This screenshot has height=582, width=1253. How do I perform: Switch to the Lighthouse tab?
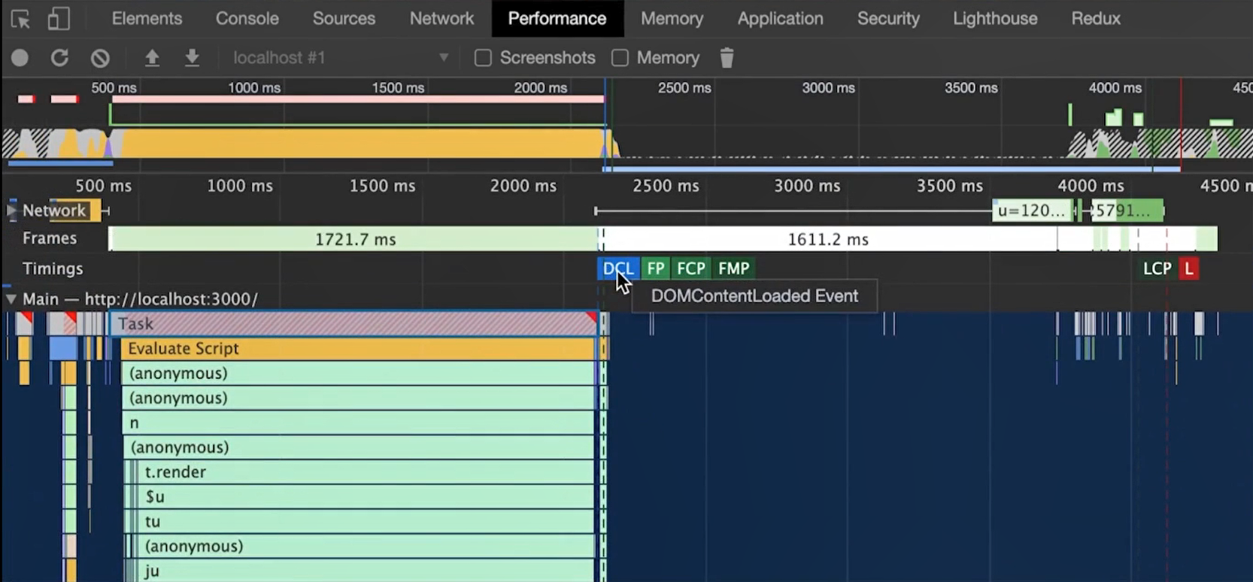click(x=995, y=19)
